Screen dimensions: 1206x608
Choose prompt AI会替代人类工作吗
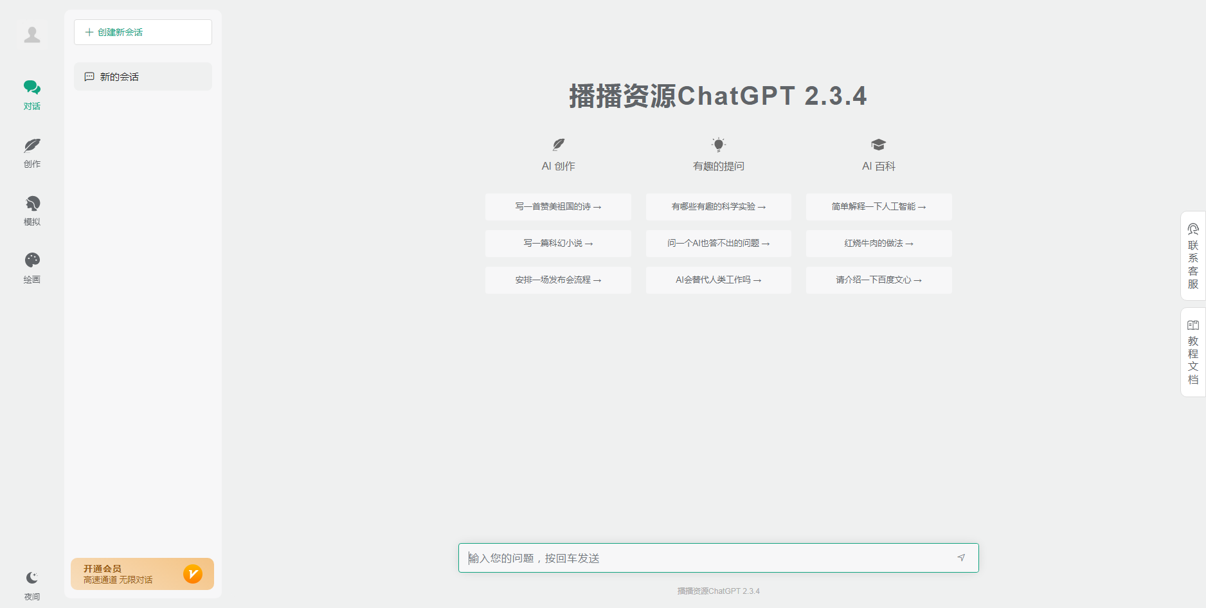tap(719, 280)
